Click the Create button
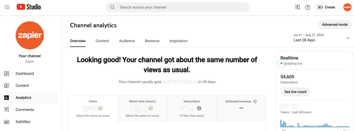The height and width of the screenshot is (131, 354). click(x=327, y=7)
